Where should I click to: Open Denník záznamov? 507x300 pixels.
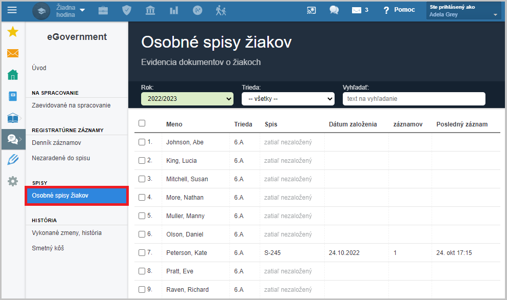tap(56, 143)
